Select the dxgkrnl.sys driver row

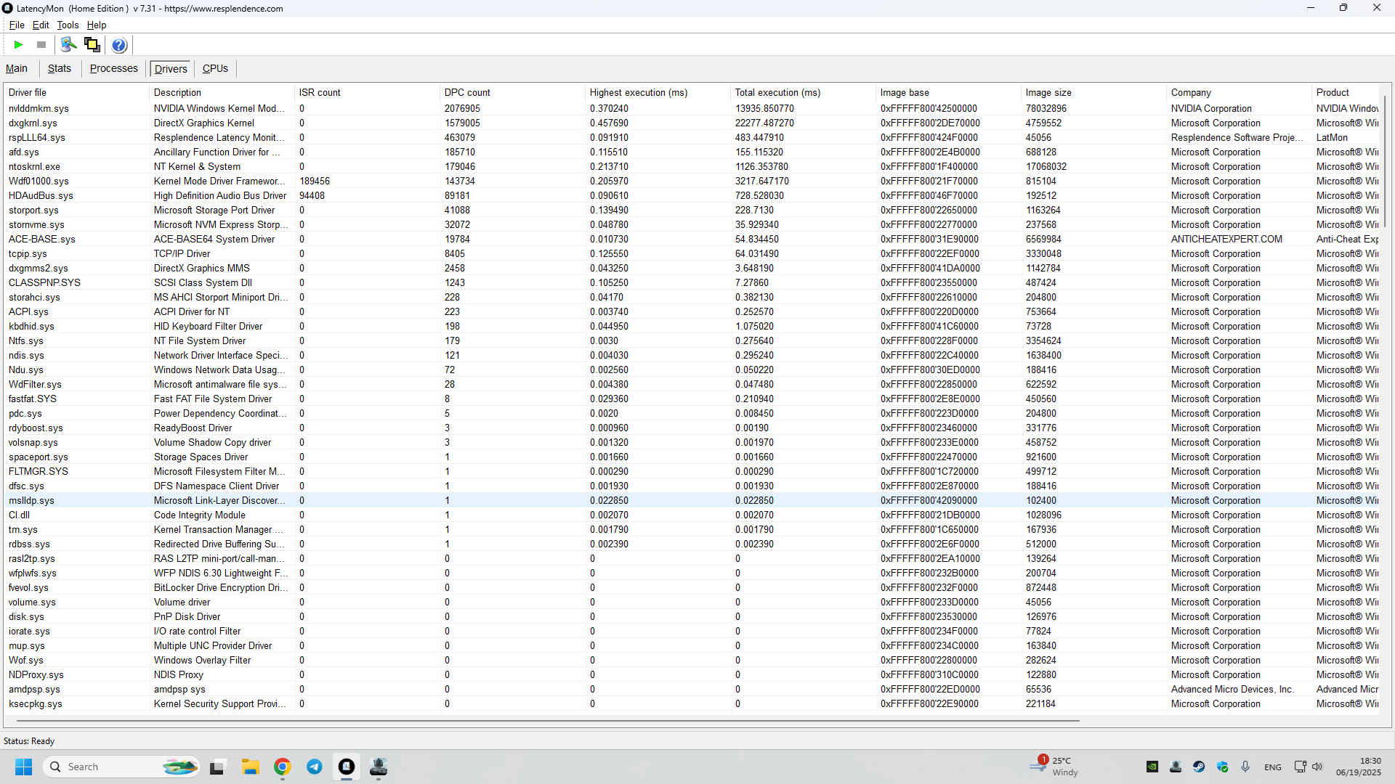click(692, 123)
